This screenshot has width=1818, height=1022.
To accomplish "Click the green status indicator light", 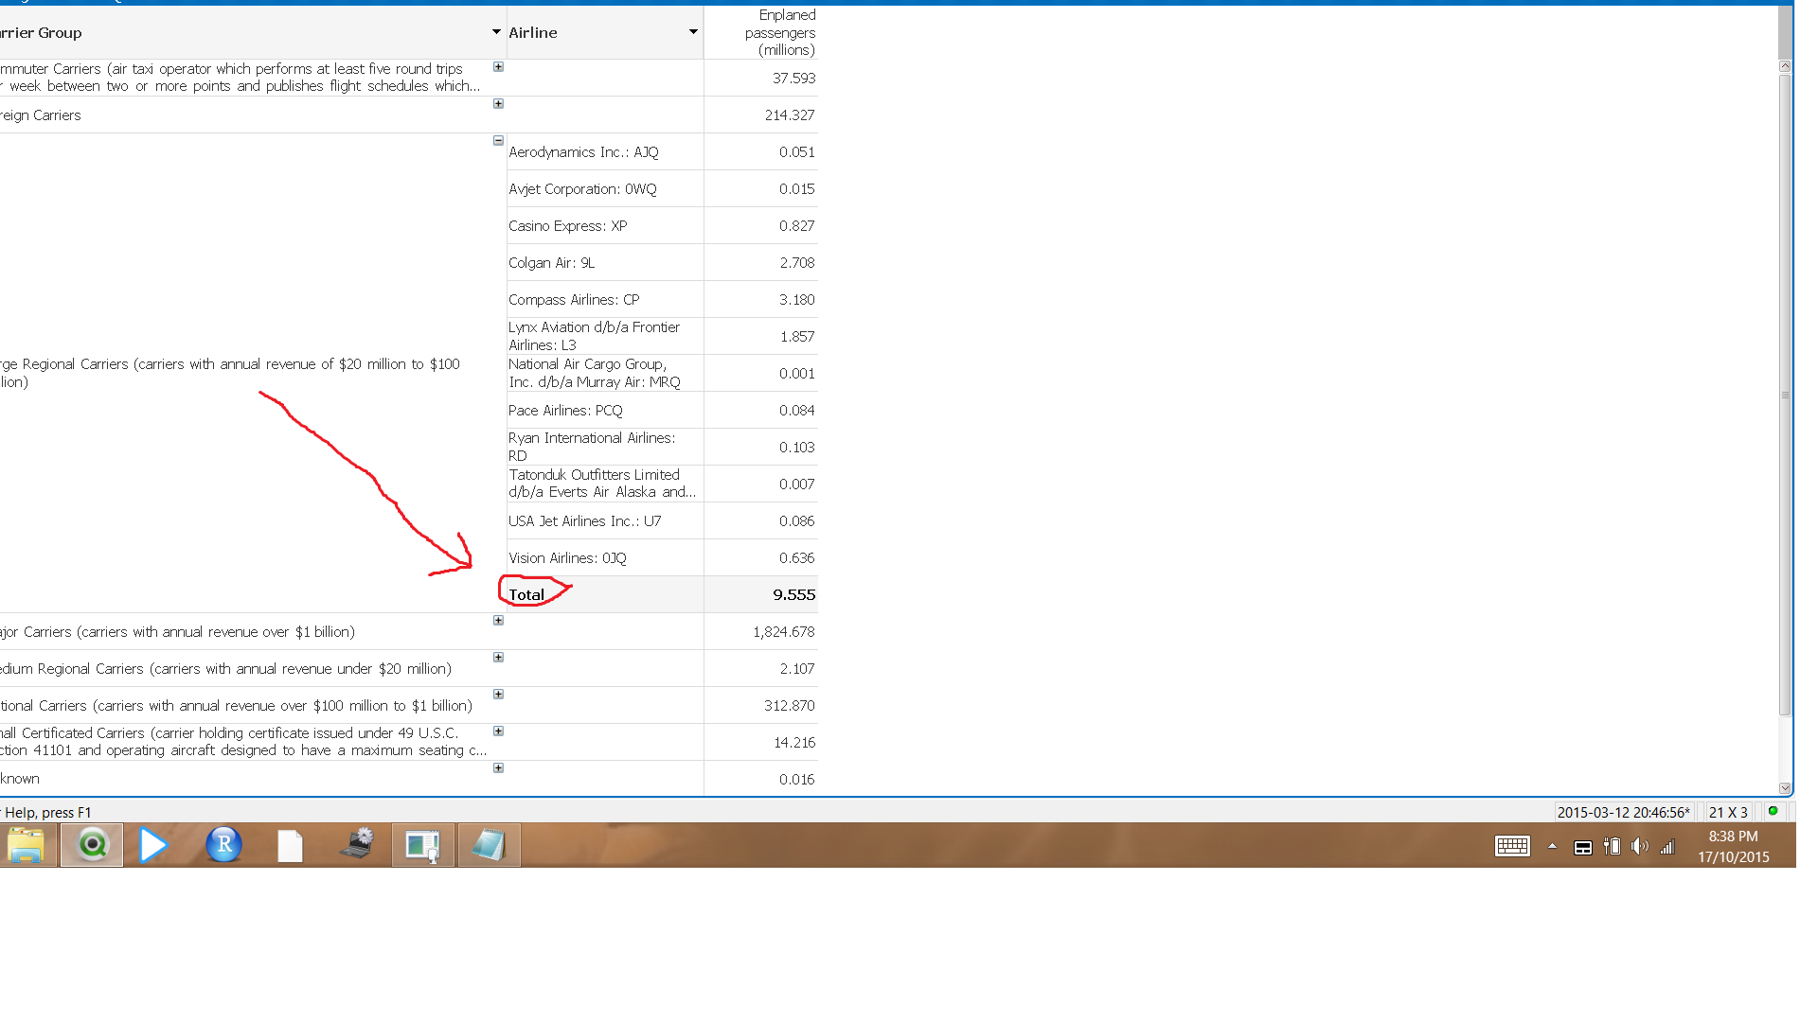I will 1773,811.
